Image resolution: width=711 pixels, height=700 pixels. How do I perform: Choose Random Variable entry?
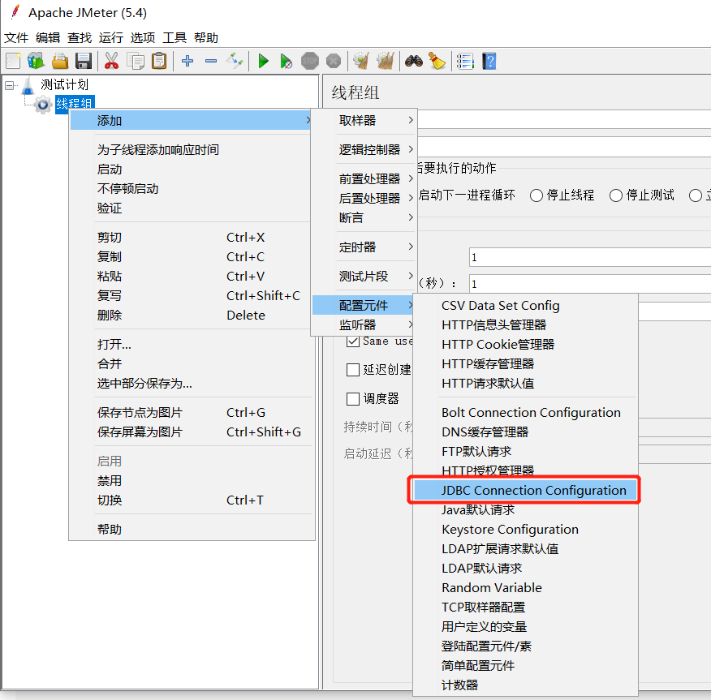pyautogui.click(x=525, y=587)
